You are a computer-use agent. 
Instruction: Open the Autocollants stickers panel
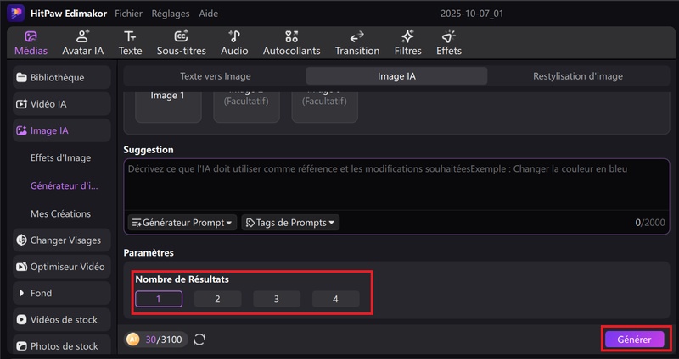click(x=292, y=43)
